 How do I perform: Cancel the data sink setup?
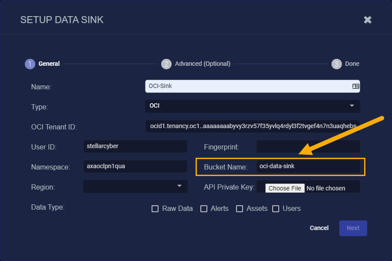[319, 228]
